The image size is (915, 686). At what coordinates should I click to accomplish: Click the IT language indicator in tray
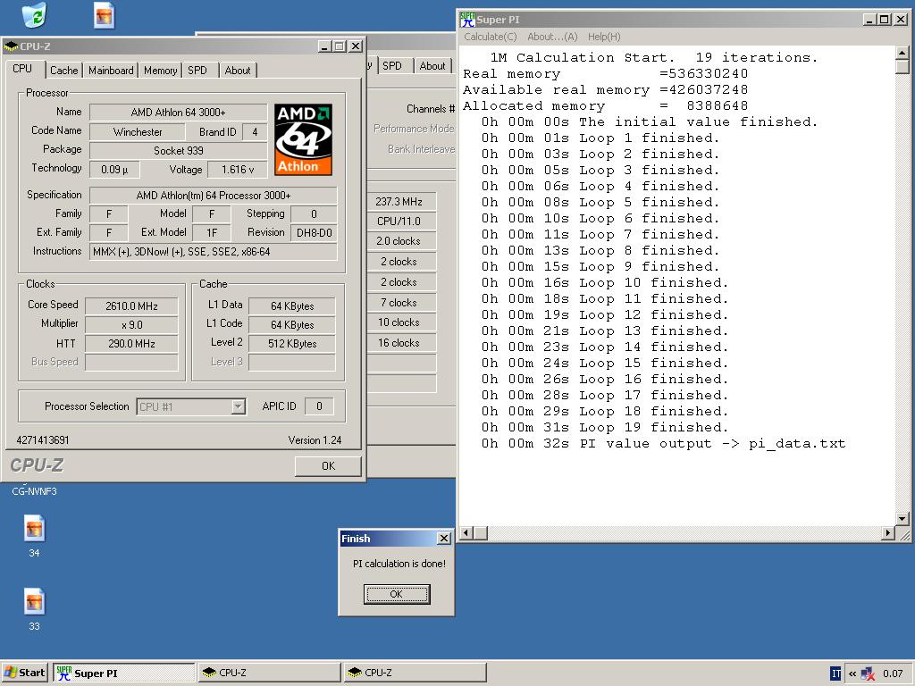[x=835, y=673]
